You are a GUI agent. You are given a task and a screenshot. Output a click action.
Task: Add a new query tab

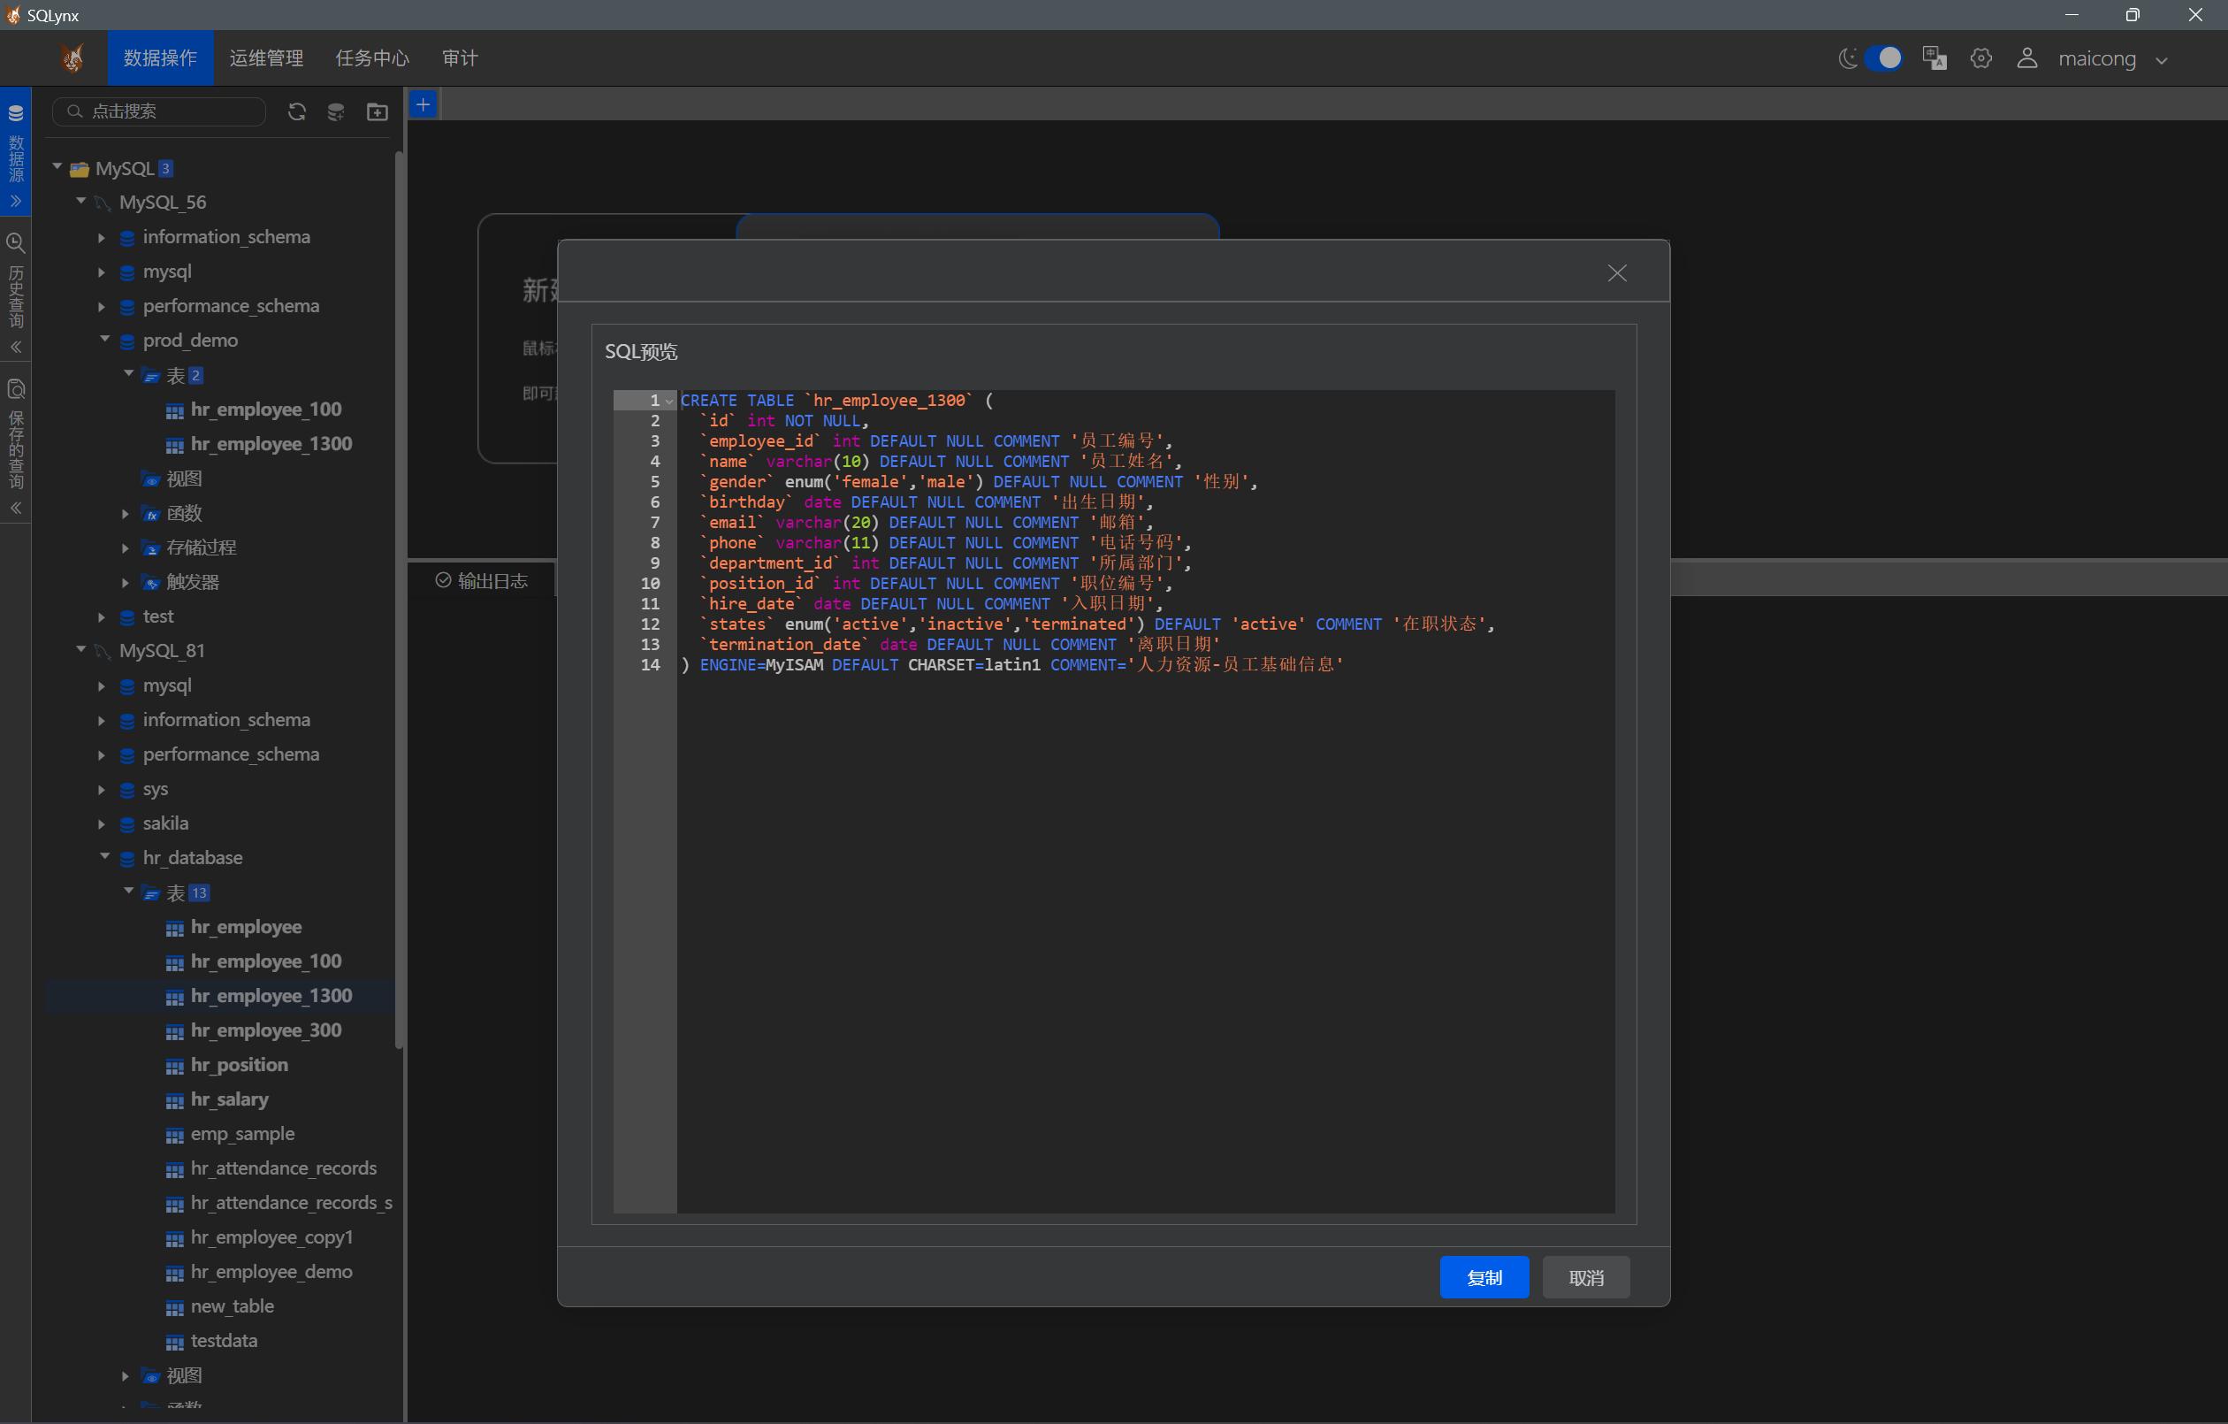point(423,104)
